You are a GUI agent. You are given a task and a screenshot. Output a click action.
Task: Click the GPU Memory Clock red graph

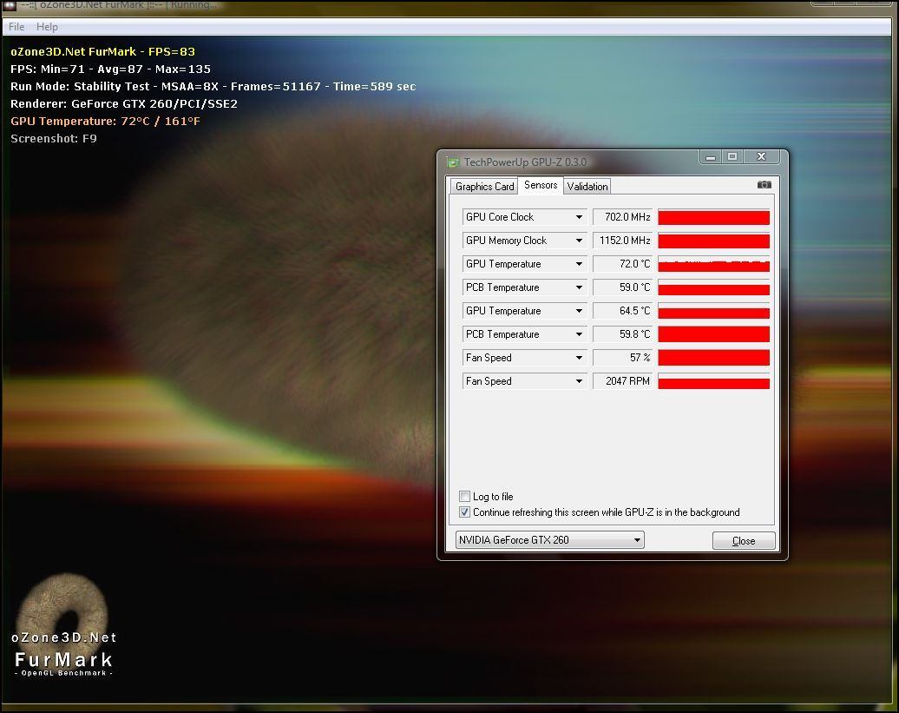pyautogui.click(x=714, y=241)
